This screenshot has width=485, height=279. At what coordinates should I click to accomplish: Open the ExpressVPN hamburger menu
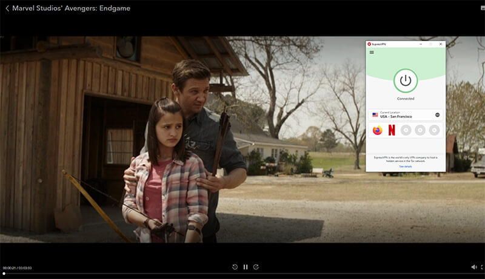pyautogui.click(x=372, y=53)
